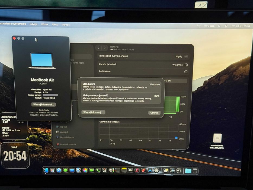Launch Safari from the Dock
Screen dimensions: 253x190
click(x=59, y=170)
